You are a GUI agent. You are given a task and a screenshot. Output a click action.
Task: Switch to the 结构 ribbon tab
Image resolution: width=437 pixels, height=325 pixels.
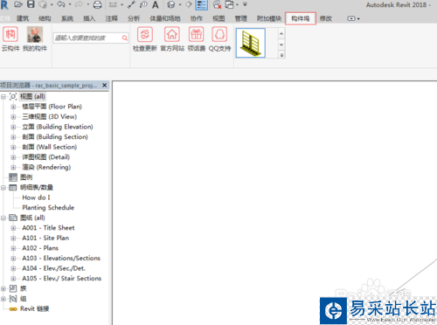point(45,18)
